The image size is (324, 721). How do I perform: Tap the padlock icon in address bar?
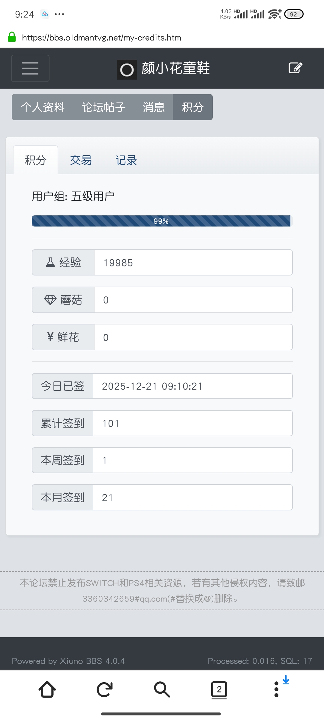point(11,37)
